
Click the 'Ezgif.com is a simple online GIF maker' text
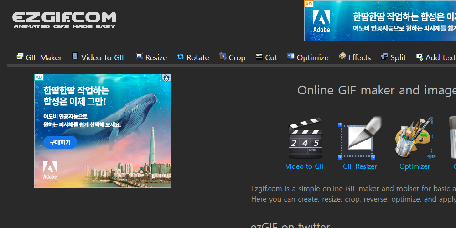(x=353, y=188)
